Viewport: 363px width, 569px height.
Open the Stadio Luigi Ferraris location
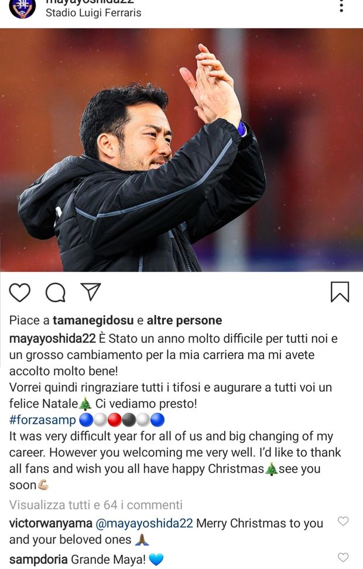click(x=93, y=13)
